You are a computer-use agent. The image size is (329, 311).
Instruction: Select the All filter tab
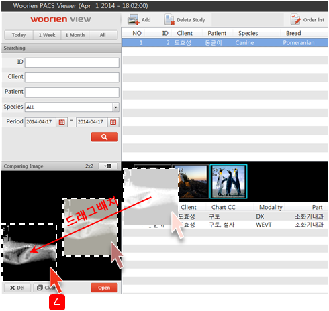103,35
